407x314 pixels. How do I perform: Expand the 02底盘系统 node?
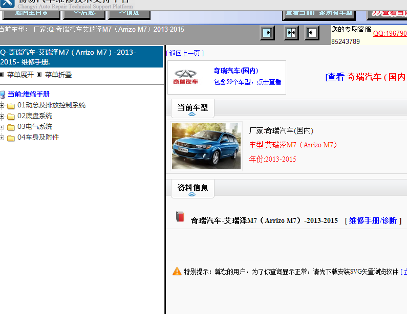tap(2, 116)
